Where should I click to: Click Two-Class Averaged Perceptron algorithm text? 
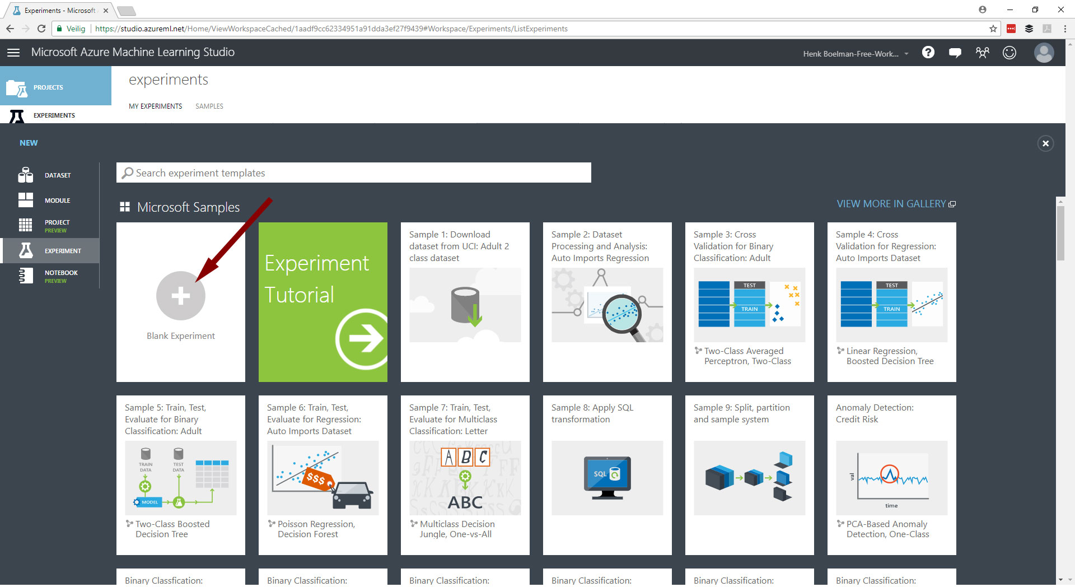(x=747, y=356)
